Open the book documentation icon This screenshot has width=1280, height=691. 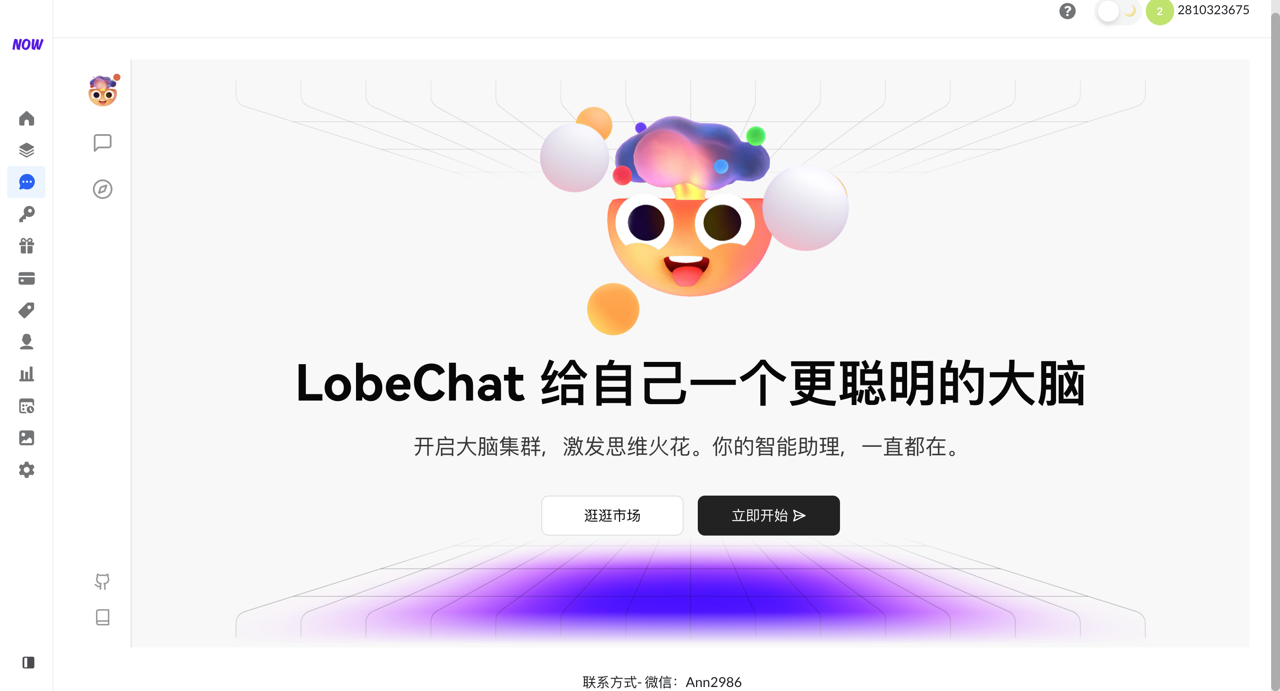click(102, 617)
